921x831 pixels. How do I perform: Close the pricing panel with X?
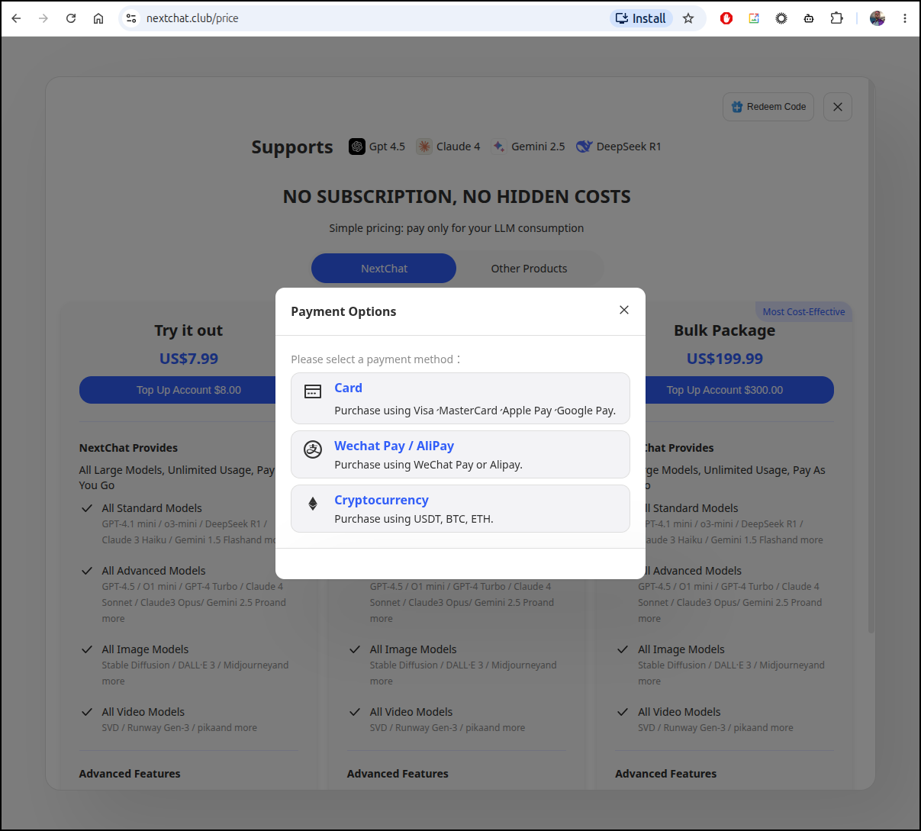tap(838, 107)
